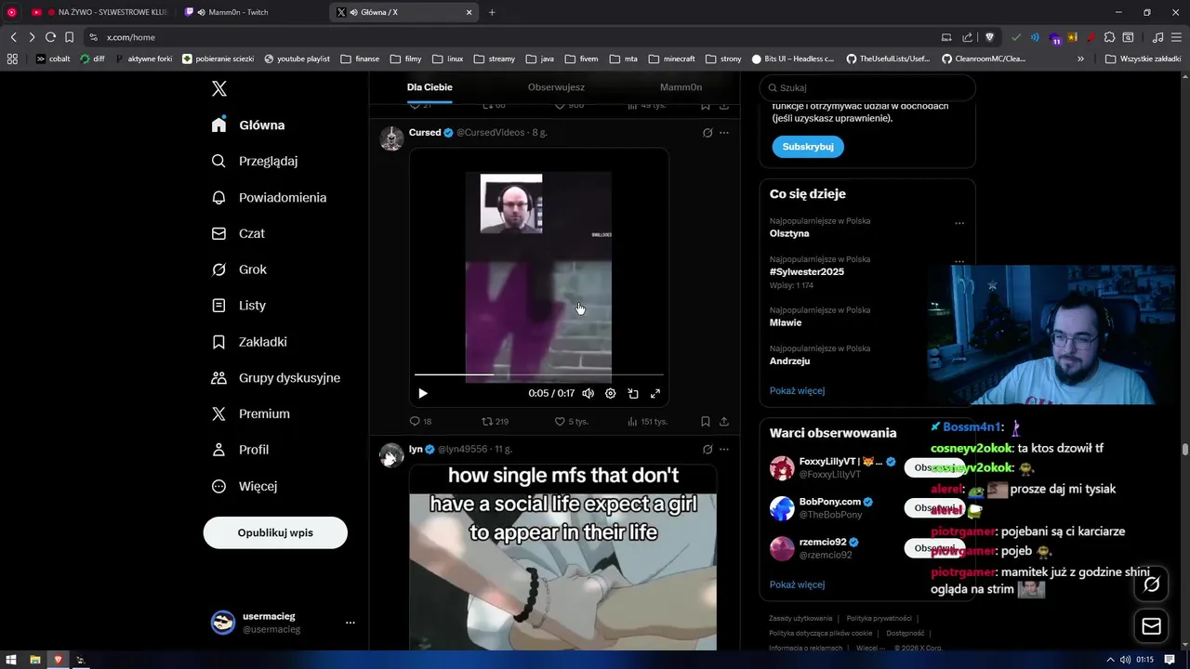Open Czat messages

click(238, 233)
